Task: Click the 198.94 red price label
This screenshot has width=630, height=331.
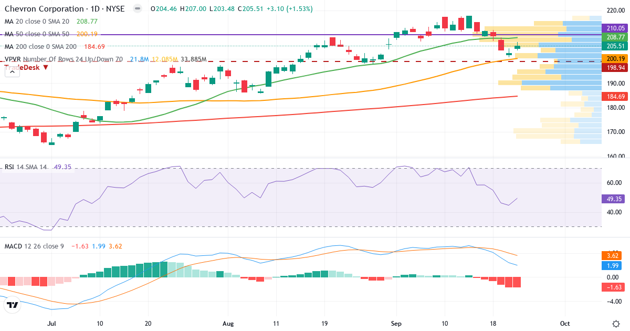Action: pos(615,68)
